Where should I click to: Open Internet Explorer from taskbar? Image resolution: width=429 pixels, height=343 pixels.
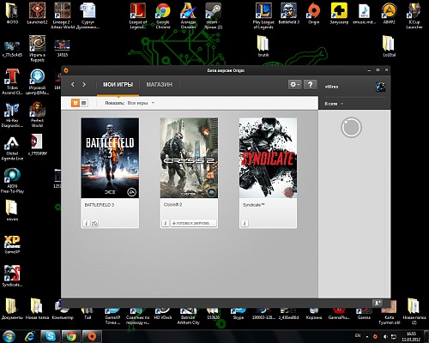coord(30,336)
